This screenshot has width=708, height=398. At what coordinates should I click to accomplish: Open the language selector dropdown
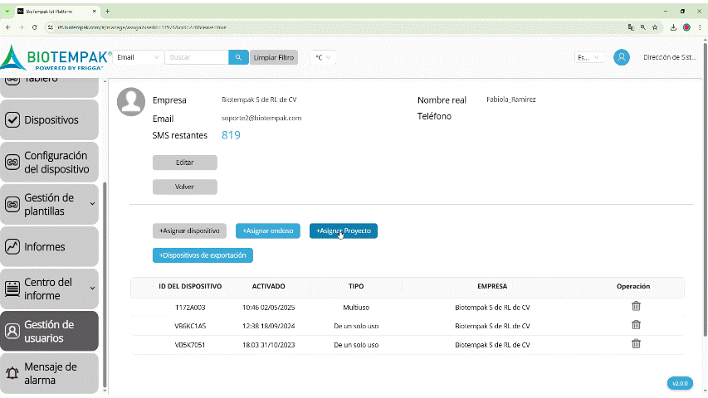click(588, 57)
